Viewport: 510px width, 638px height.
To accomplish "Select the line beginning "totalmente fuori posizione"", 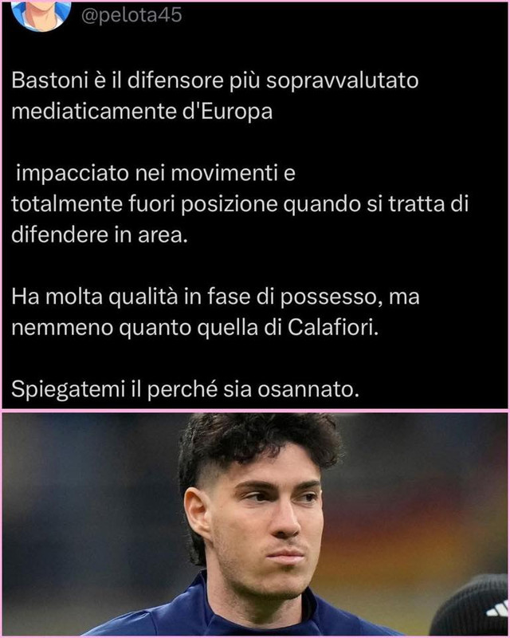I will point(240,204).
